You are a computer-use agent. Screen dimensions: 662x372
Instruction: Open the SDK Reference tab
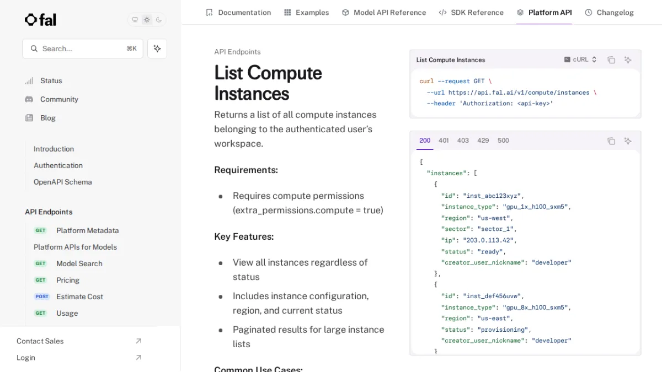pos(471,12)
